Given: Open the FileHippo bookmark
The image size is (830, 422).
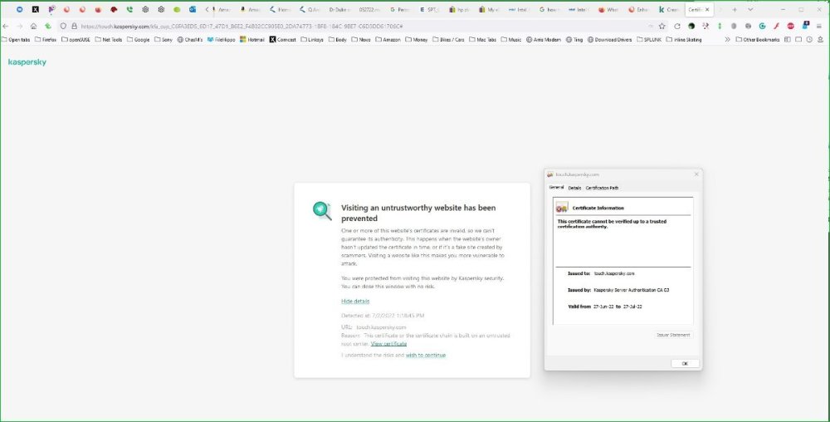Looking at the screenshot, I should [221, 39].
